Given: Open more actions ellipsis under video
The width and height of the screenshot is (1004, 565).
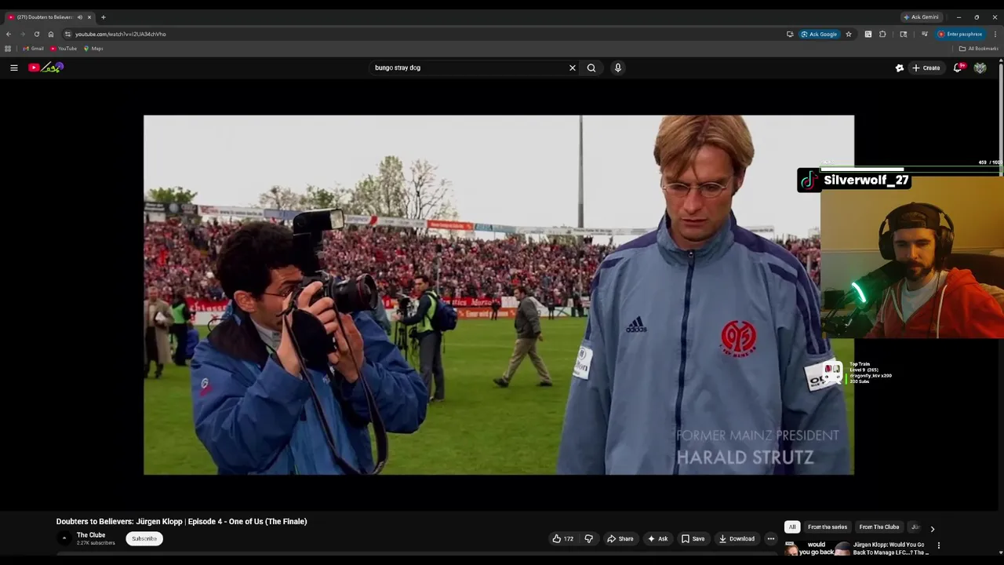Looking at the screenshot, I should pyautogui.click(x=771, y=538).
